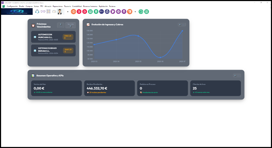This screenshot has height=148, width=272.
Task: Click the dark blue reader icon
Action: pos(107,12)
